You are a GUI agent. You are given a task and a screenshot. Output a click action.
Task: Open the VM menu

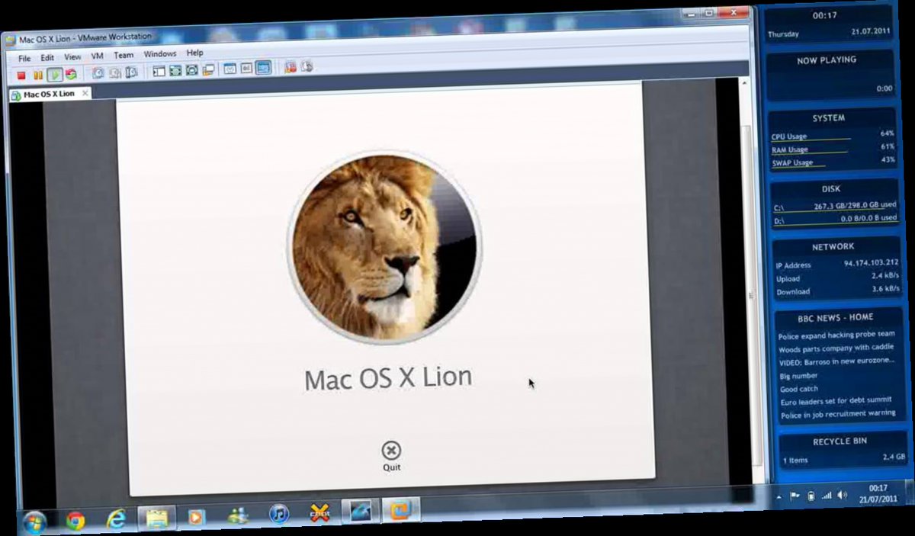pos(97,56)
